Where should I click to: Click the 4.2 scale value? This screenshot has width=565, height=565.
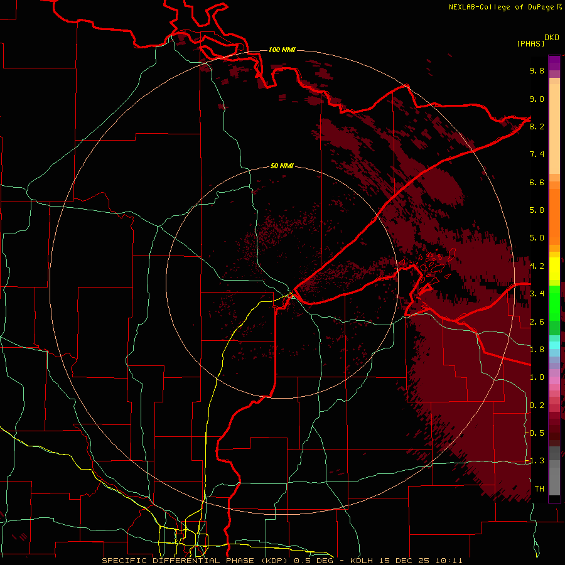[537, 266]
